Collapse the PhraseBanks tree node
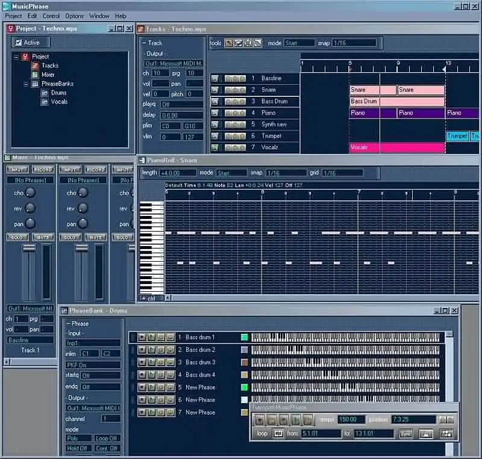 [26, 84]
